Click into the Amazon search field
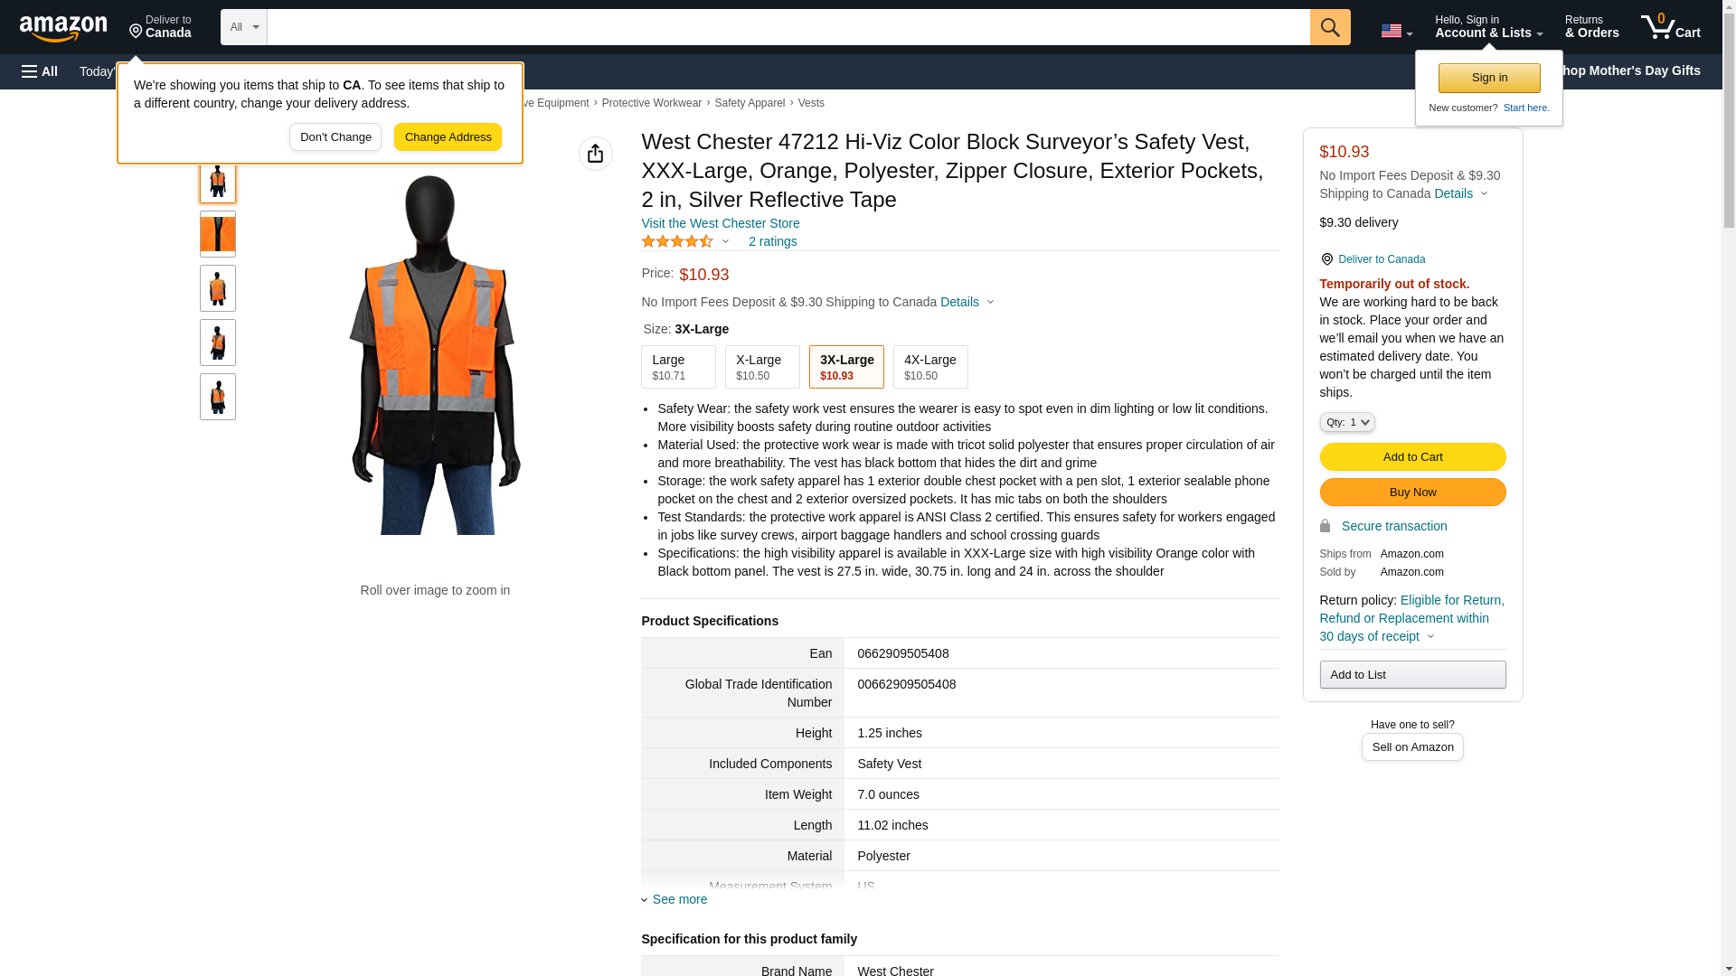The image size is (1736, 976). pos(787,27)
